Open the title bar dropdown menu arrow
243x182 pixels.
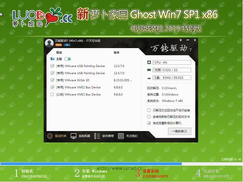point(181,40)
